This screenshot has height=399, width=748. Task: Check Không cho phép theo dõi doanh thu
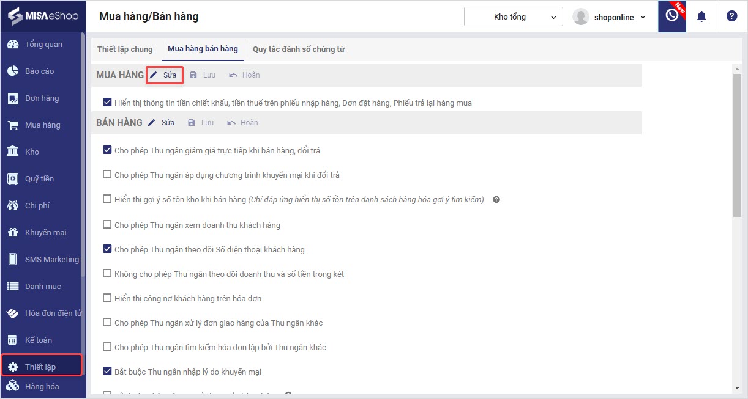(108, 274)
